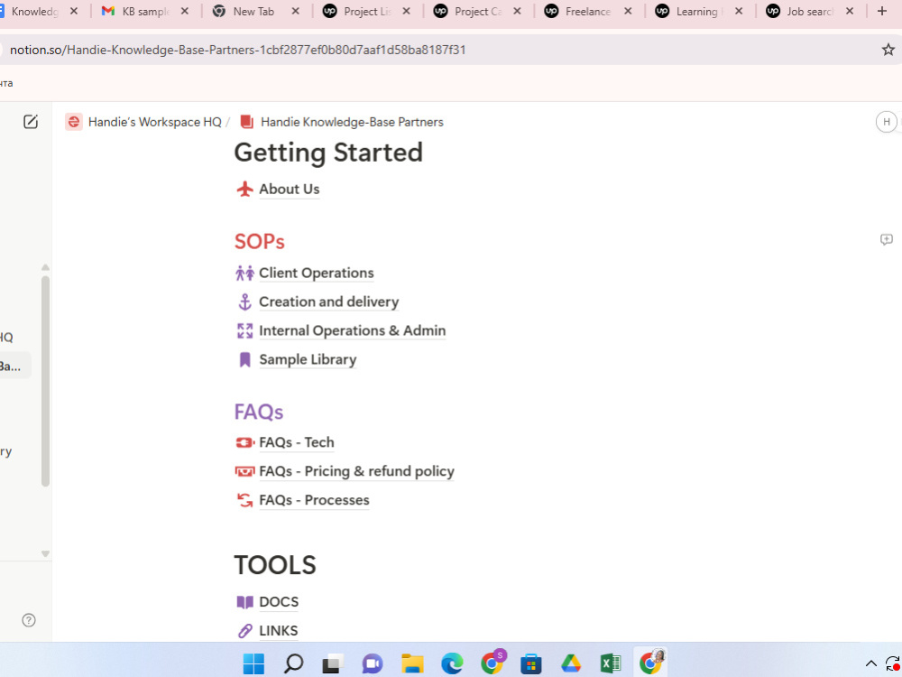Switch to the KB sample Gmail tab
The image size is (902, 677).
point(145,12)
